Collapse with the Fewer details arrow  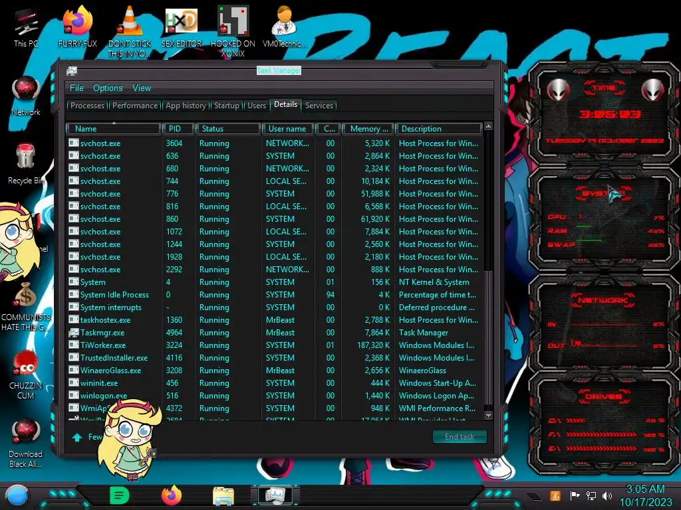tap(77, 437)
